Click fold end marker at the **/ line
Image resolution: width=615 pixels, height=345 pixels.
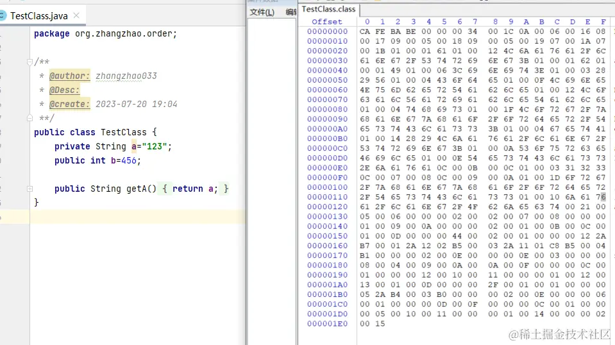pyautogui.click(x=29, y=117)
